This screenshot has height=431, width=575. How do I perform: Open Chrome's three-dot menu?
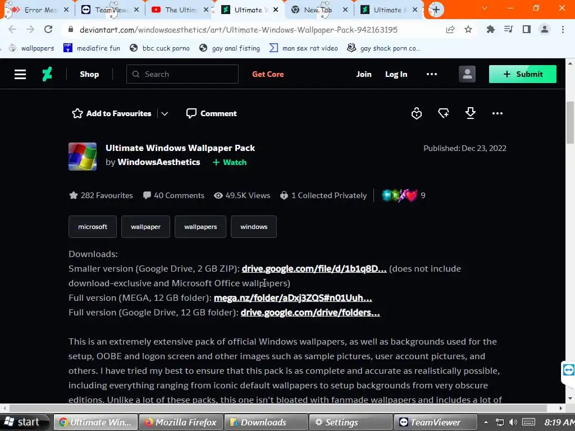[563, 29]
